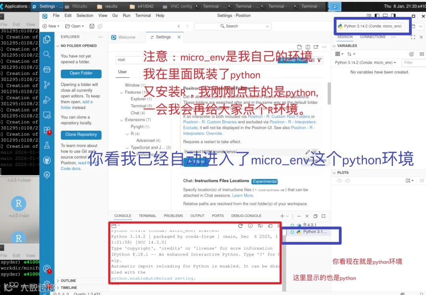
Task: Save the current file with disk icon
Action: [x=92, y=26]
